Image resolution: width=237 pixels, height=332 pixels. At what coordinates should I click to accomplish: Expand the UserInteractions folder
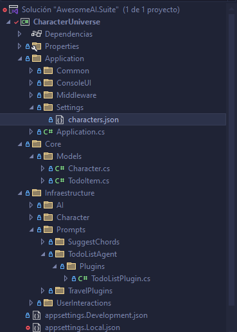point(31,303)
